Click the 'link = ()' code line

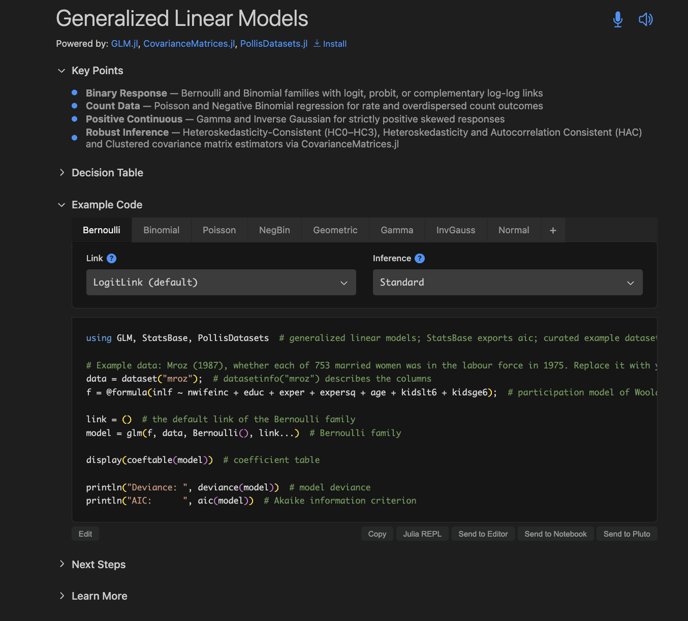point(220,419)
